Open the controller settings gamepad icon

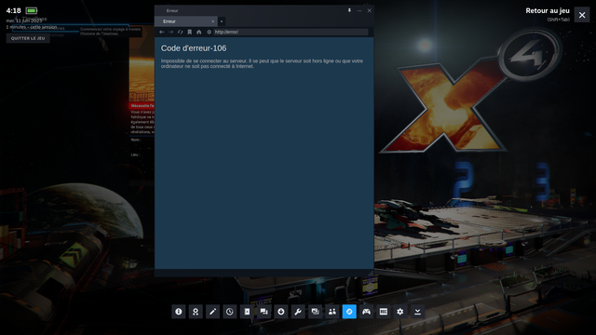[x=366, y=312]
